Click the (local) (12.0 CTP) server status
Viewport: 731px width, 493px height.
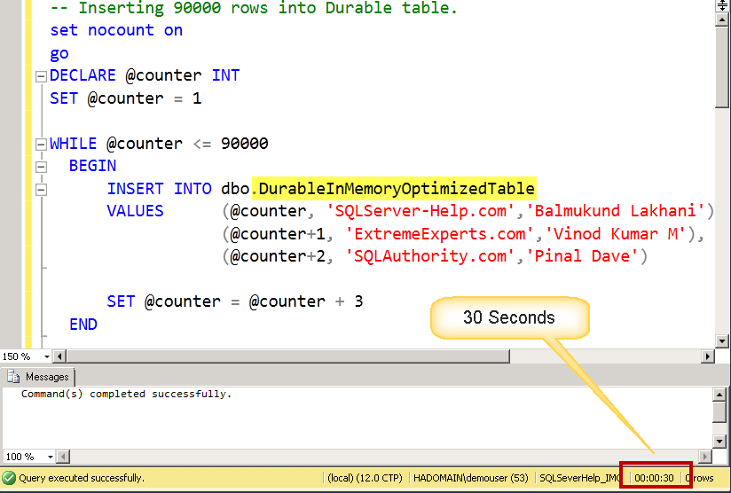(363, 478)
